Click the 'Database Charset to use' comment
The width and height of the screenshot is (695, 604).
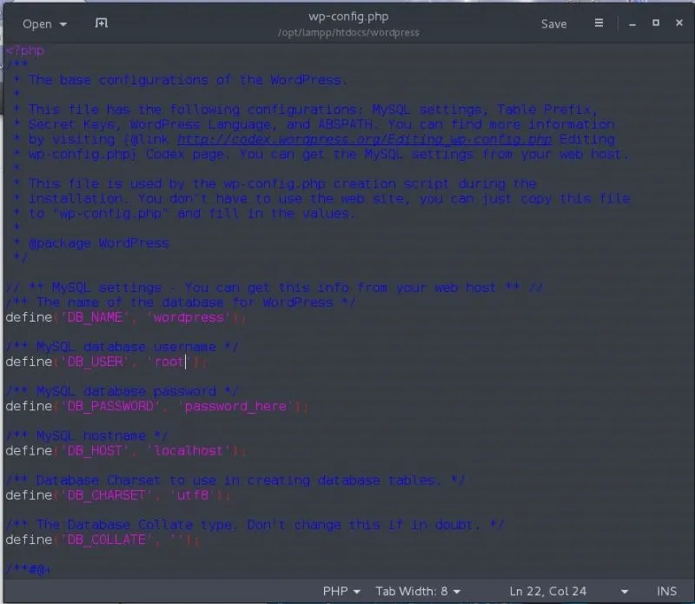click(x=235, y=481)
